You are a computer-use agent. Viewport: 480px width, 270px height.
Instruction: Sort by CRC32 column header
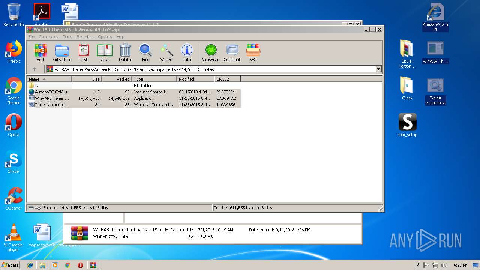(227, 79)
